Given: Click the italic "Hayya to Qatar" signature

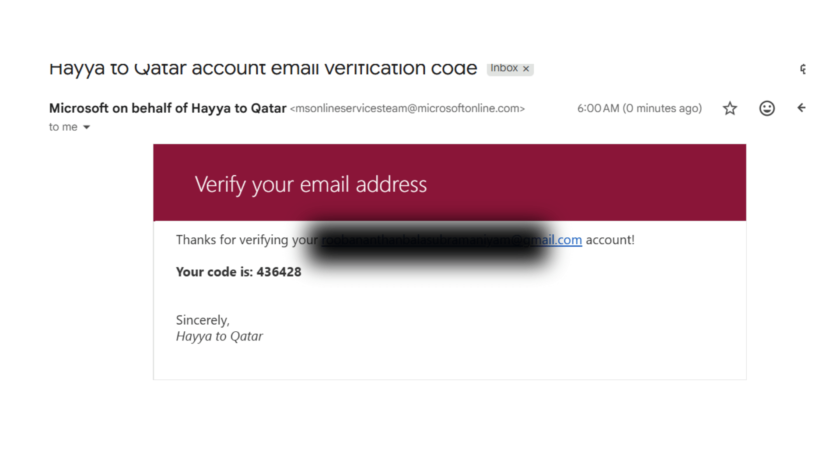Looking at the screenshot, I should click(219, 336).
